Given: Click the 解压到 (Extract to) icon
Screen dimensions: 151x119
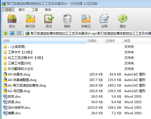Looking at the screenshot, I should pyautogui.click(x=30, y=19).
